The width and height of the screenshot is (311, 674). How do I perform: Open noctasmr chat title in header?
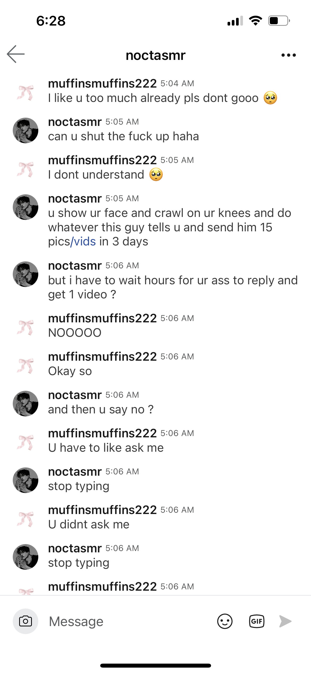click(x=155, y=55)
